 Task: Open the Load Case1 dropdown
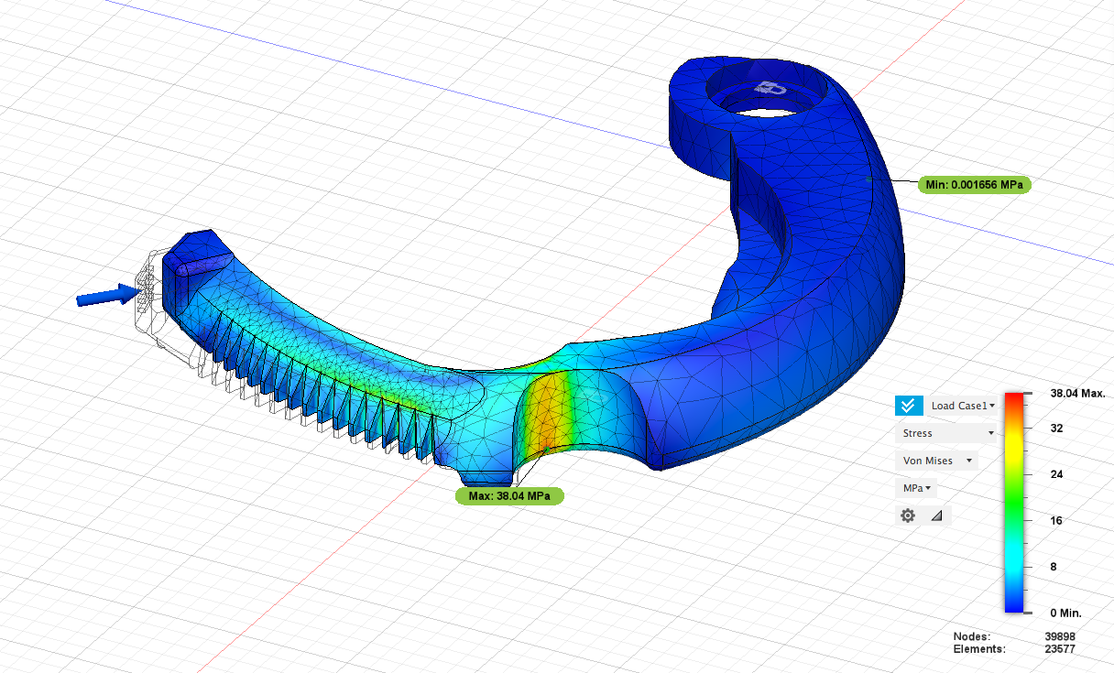[x=961, y=405]
